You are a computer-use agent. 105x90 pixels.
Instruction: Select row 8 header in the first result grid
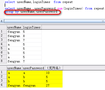tap(3, 61)
